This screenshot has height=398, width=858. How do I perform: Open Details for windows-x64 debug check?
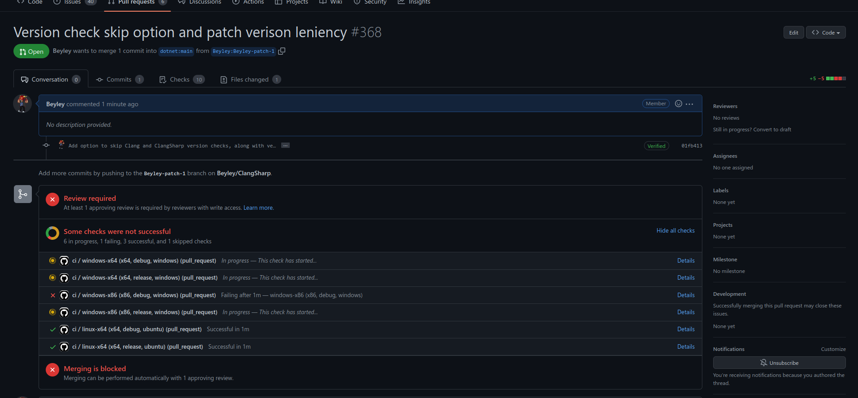pyautogui.click(x=686, y=260)
